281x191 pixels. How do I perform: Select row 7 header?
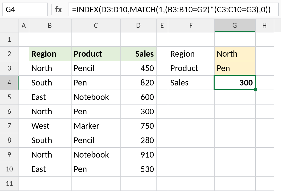click(9, 126)
